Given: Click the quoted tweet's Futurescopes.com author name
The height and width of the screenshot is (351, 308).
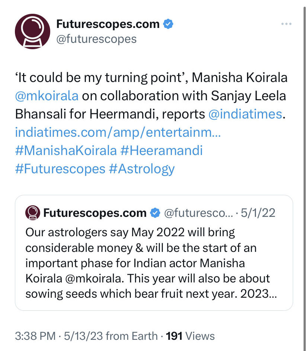Looking at the screenshot, I should coord(95,213).
